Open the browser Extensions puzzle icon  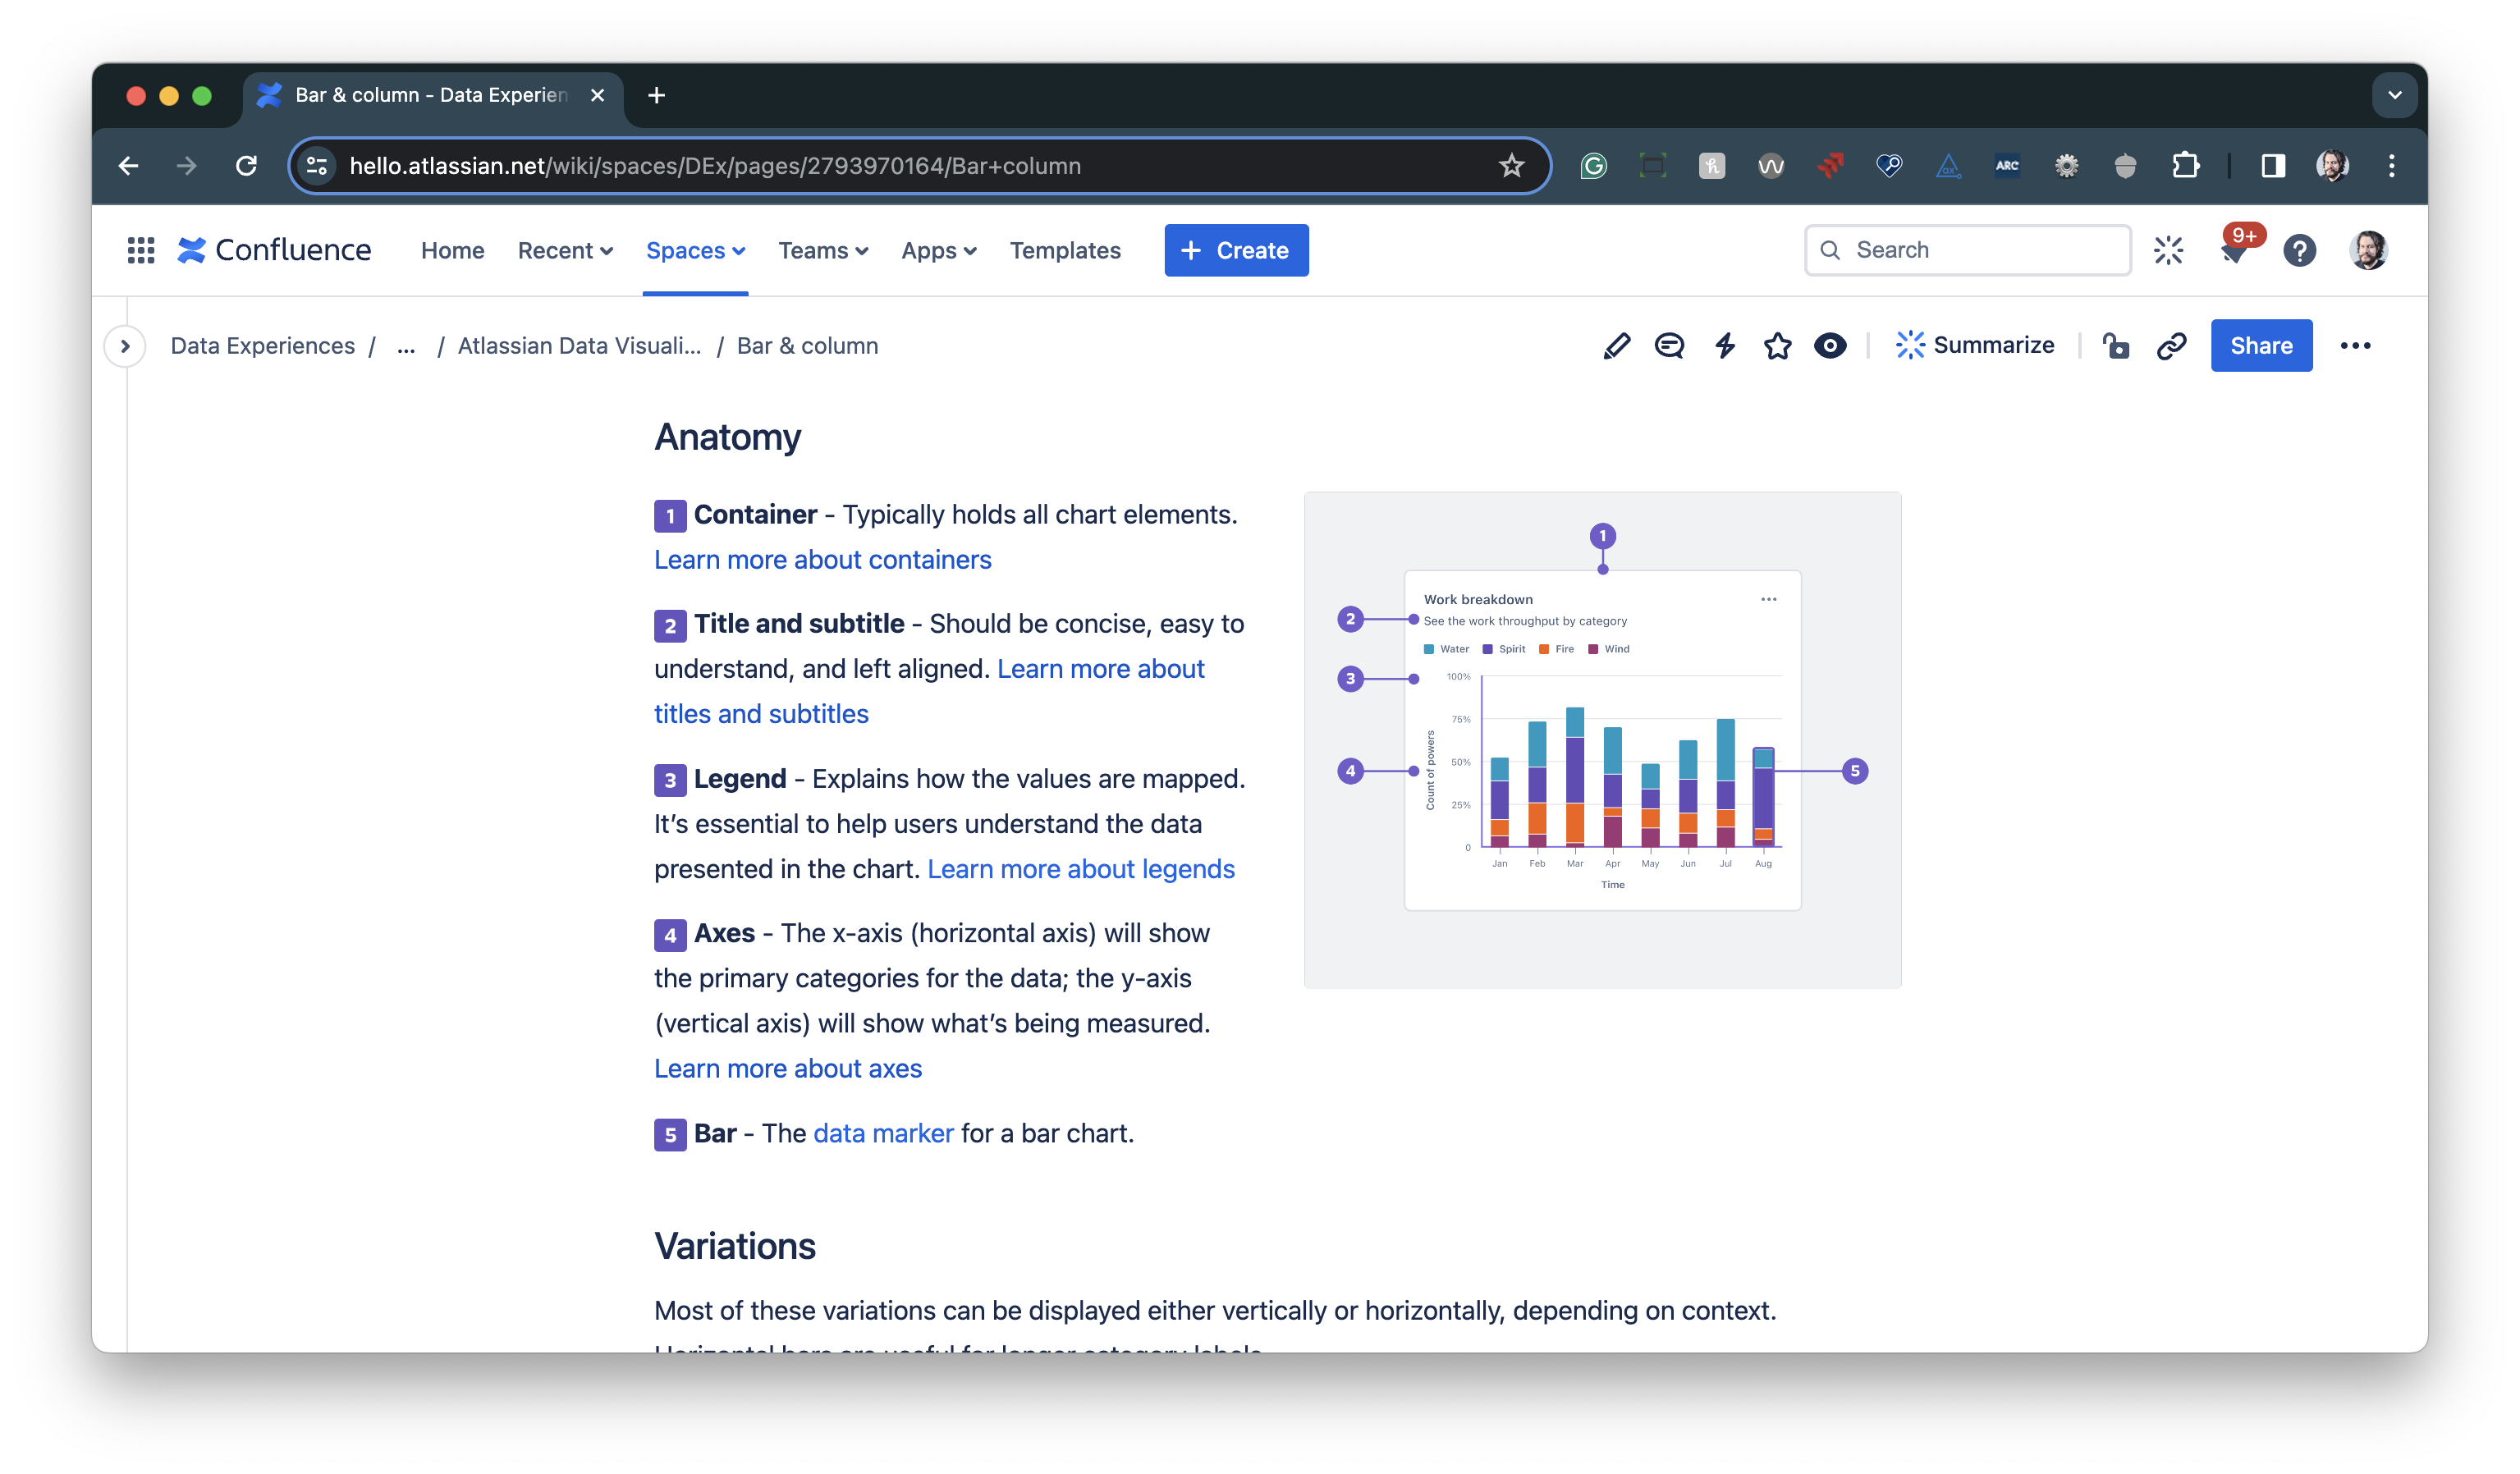tap(2185, 166)
